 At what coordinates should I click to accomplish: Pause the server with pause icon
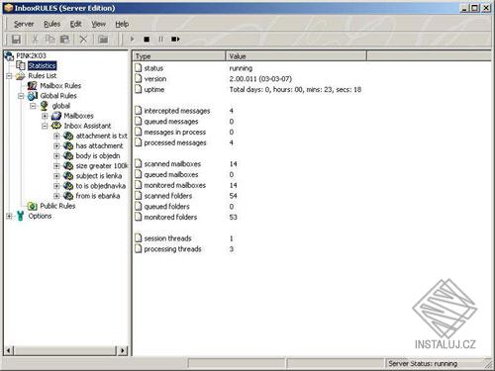tap(160, 40)
